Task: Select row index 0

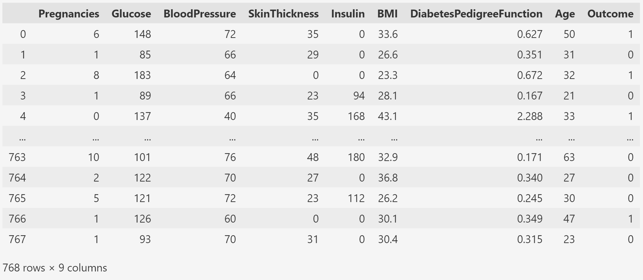Action: tap(23, 34)
